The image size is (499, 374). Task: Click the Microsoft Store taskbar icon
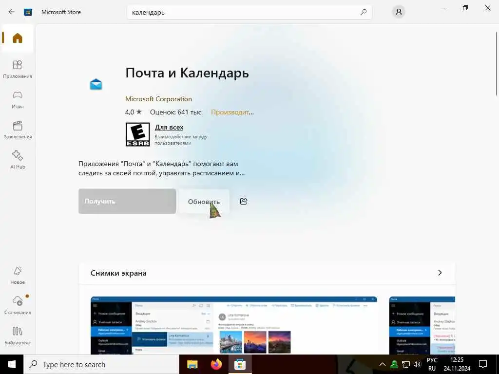pos(240,364)
